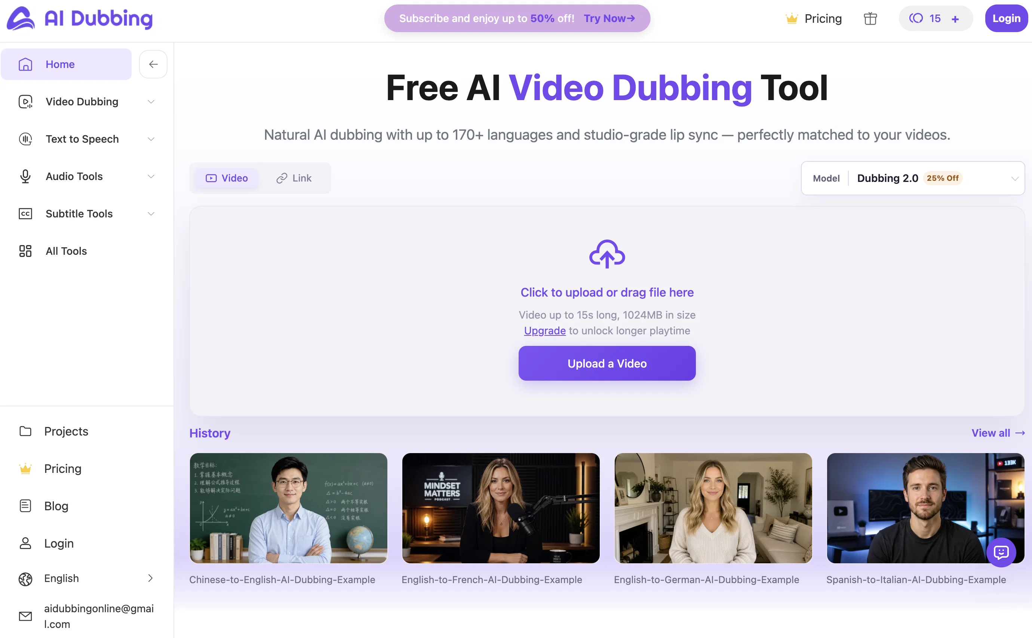Screen dimensions: 1032x638
Task: Open the English-to-German dubbing example thumbnail
Action: (713, 508)
